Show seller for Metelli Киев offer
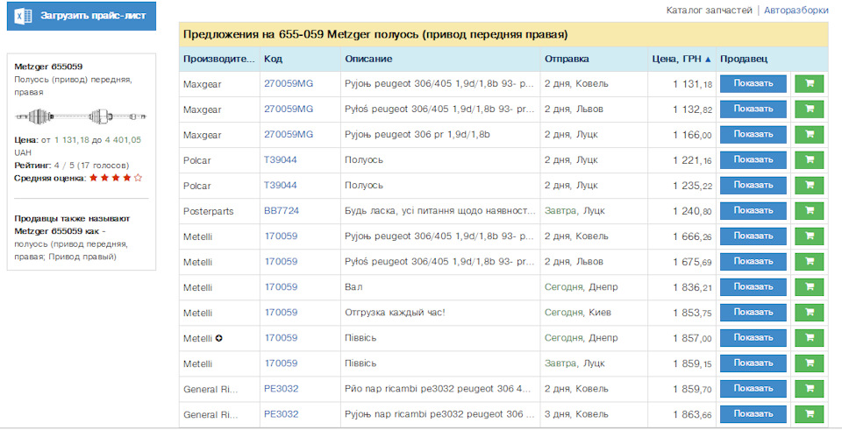 [x=753, y=313]
